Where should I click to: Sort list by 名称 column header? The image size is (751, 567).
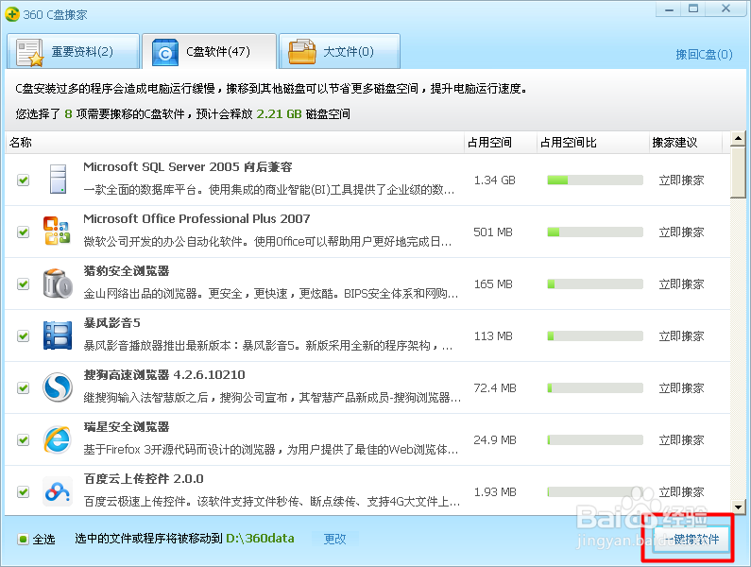tap(234, 143)
